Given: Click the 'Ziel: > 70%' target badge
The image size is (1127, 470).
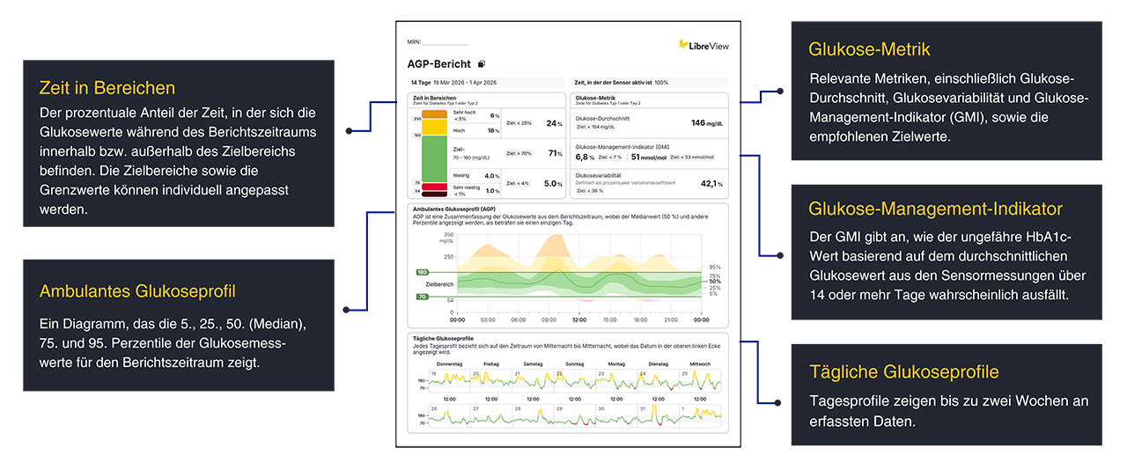Looking at the screenshot, I should point(519,153).
